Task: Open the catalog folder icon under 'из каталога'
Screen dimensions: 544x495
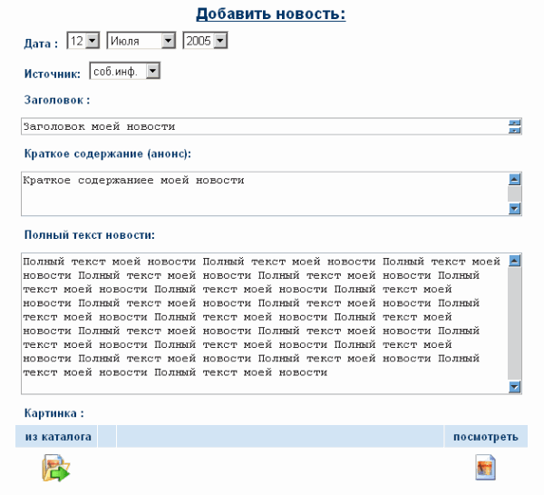Action: pyautogui.click(x=55, y=469)
